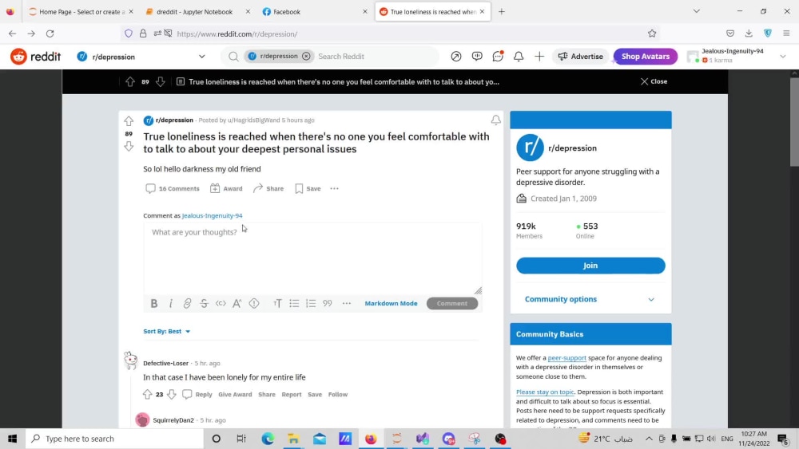The height and width of the screenshot is (449, 799).
Task: Switch to the Home Page tab
Action: click(x=81, y=12)
